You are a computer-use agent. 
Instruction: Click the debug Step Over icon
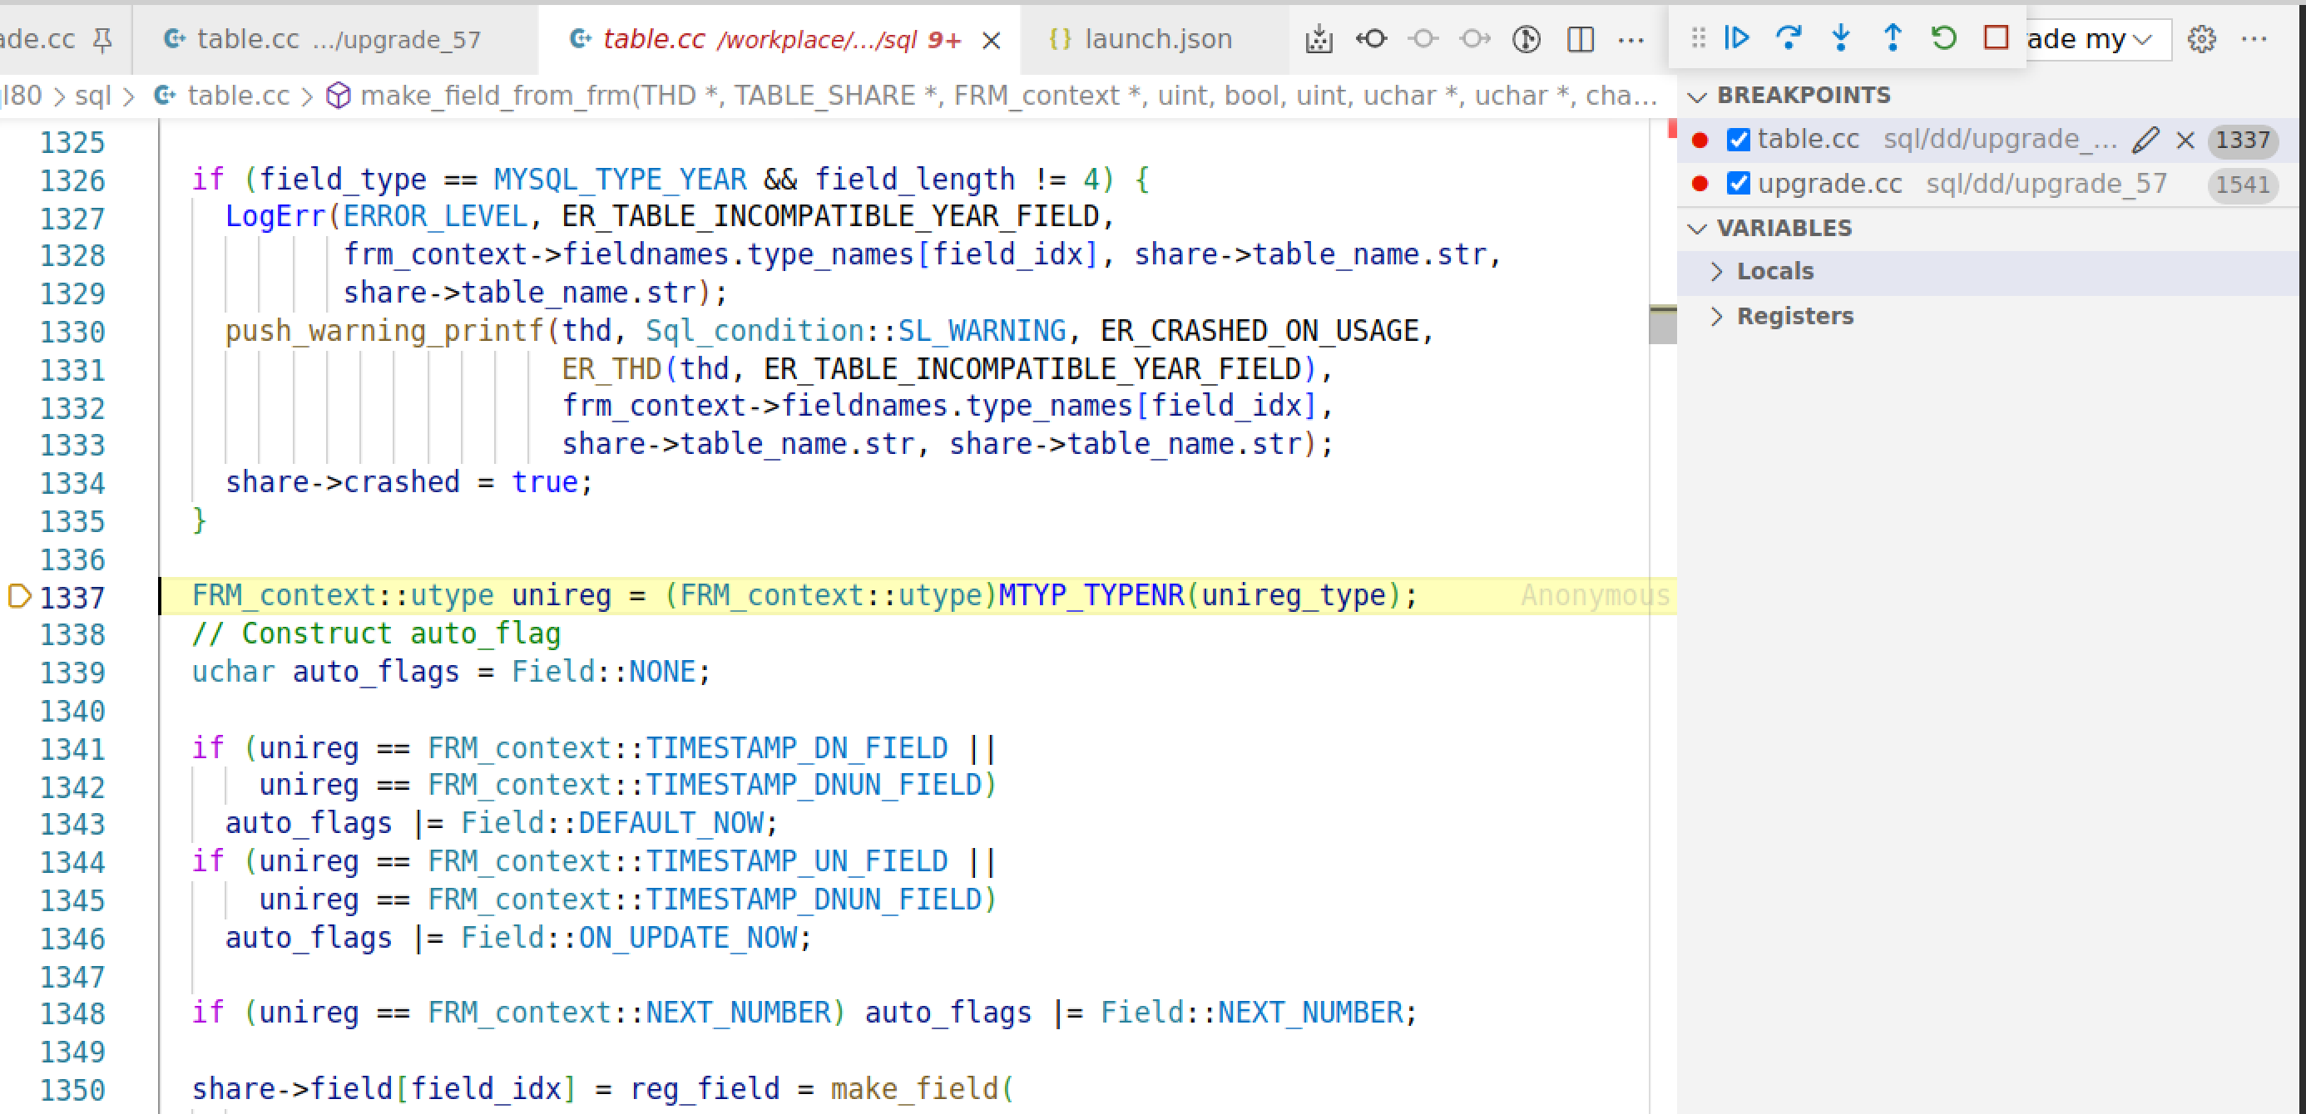click(x=1788, y=37)
